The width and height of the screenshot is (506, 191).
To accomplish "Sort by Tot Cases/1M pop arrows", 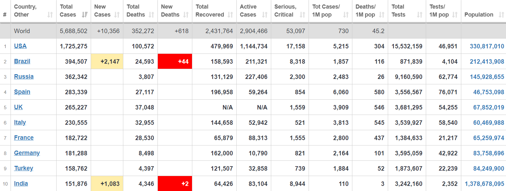I will pos(346,15).
